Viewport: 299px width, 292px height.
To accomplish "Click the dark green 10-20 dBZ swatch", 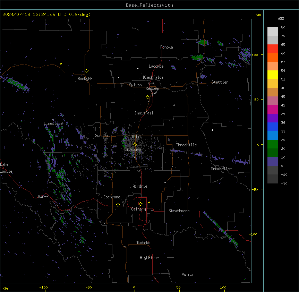I will pos(273,153).
